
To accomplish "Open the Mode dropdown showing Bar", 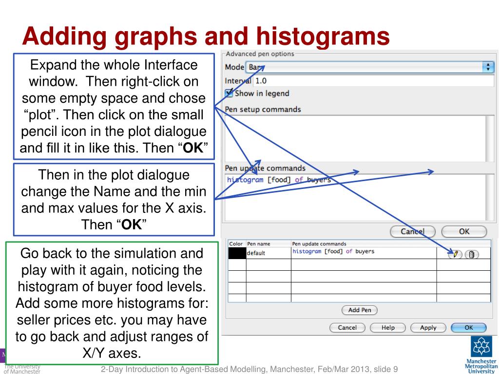I will [370, 67].
